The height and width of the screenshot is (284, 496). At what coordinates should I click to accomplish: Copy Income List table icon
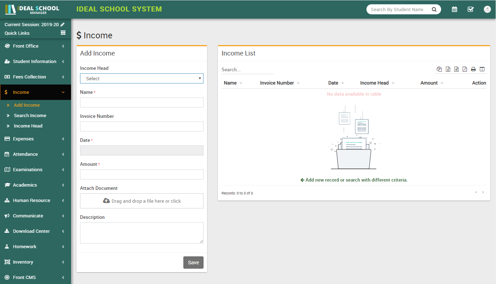439,69
